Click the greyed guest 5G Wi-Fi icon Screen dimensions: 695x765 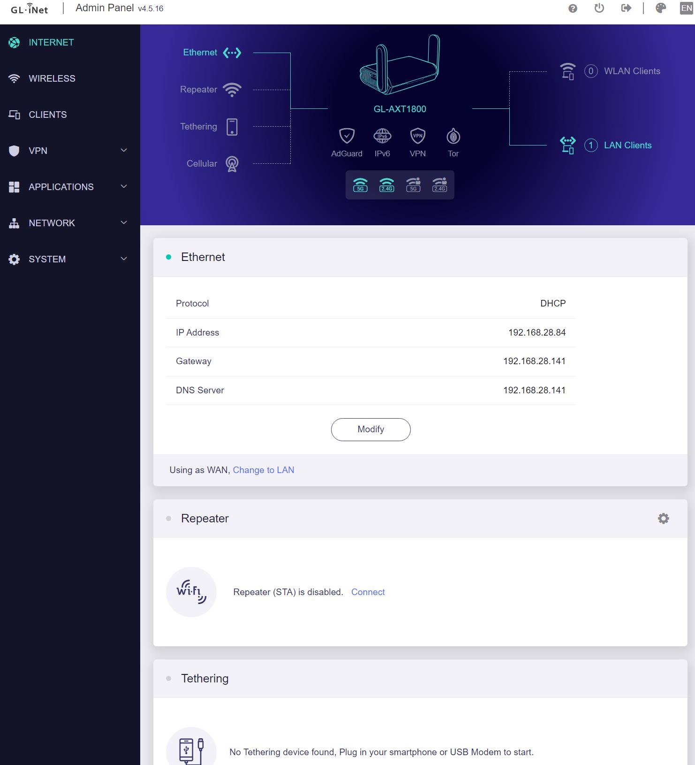coord(413,185)
